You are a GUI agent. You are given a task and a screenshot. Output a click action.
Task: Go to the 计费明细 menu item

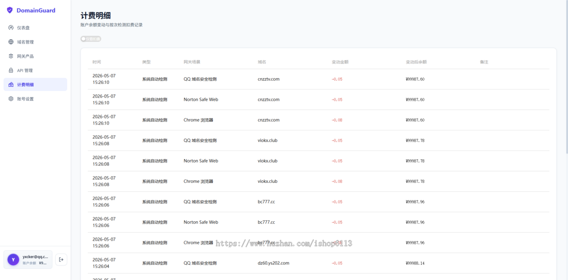(x=35, y=84)
